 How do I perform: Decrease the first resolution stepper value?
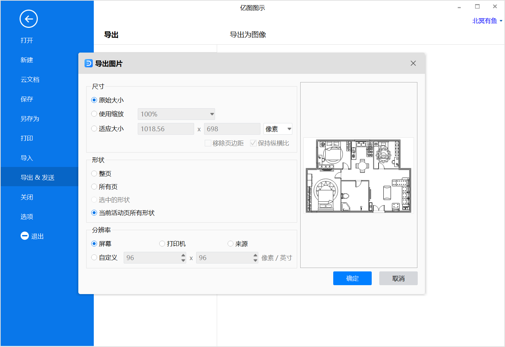tap(183, 260)
